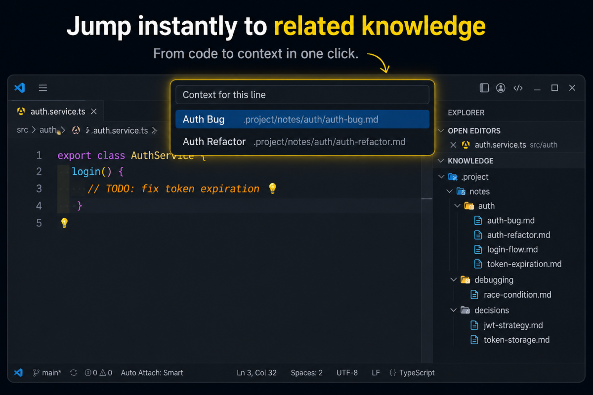Click the .project folder icon

click(453, 177)
